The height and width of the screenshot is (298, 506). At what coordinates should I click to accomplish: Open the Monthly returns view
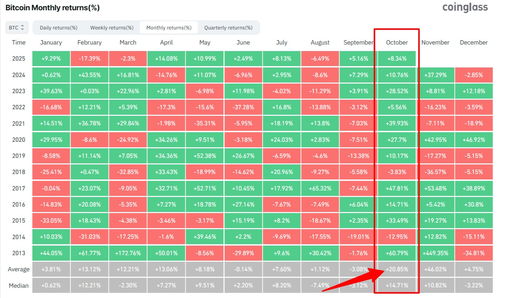point(169,27)
